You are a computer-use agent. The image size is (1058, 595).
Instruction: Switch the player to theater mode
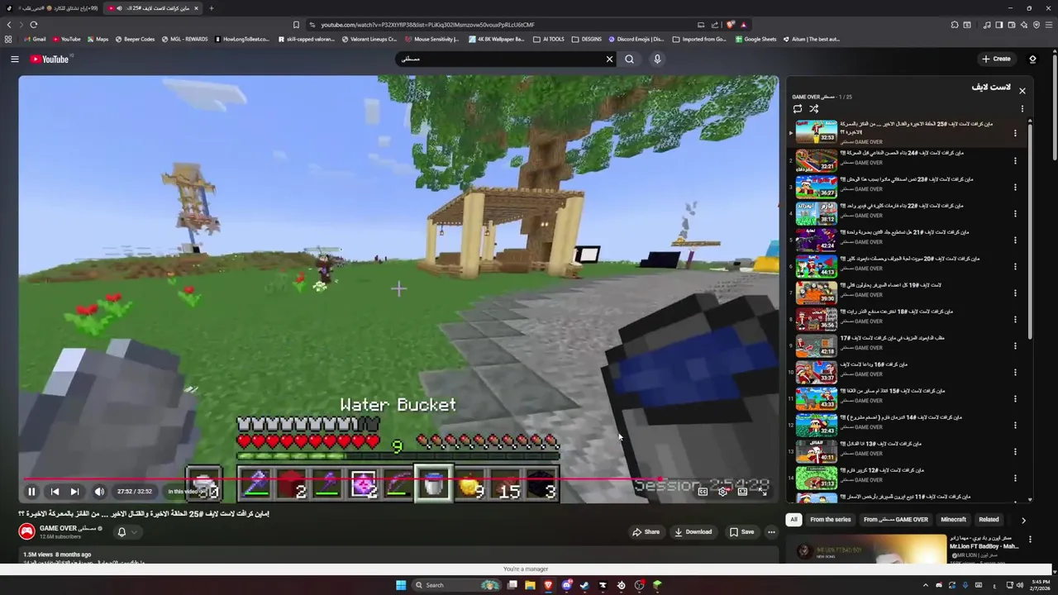(x=742, y=492)
